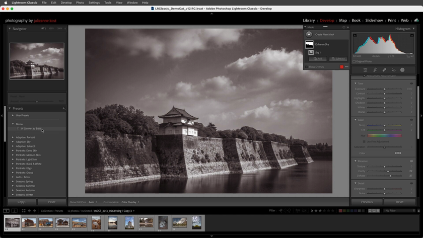This screenshot has width=423, height=238.
Task: Open the overlay options three-dots menu
Action: coord(346,66)
